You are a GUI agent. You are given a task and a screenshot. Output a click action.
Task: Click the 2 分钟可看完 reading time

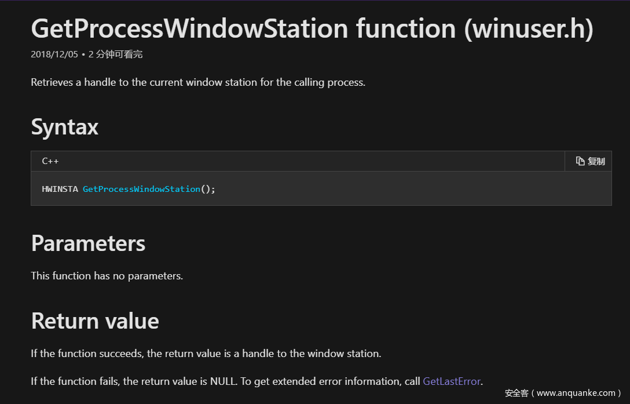[x=115, y=54]
